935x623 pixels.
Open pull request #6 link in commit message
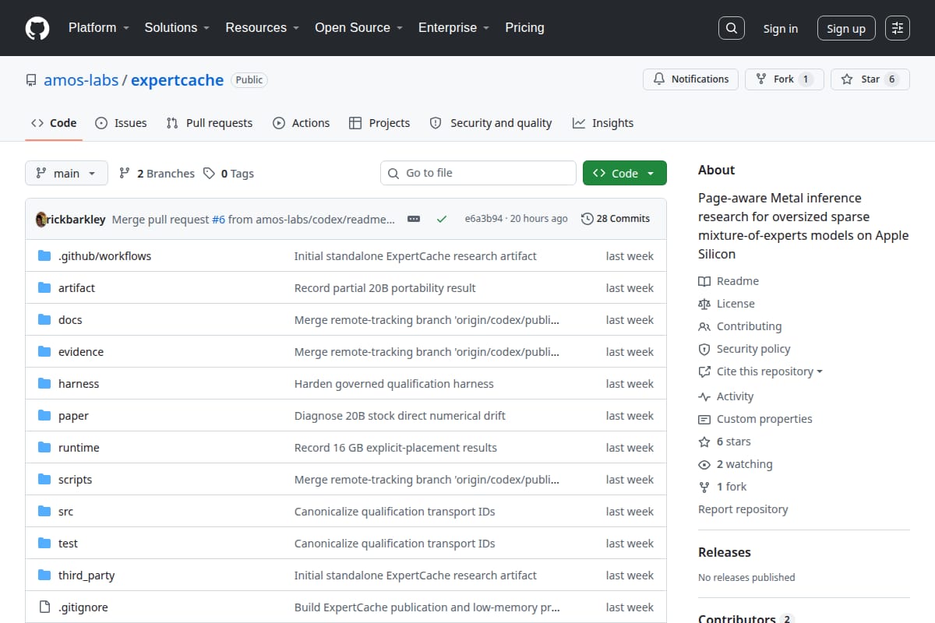pyautogui.click(x=218, y=219)
